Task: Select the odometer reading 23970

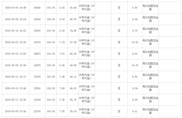Action: [38, 77]
